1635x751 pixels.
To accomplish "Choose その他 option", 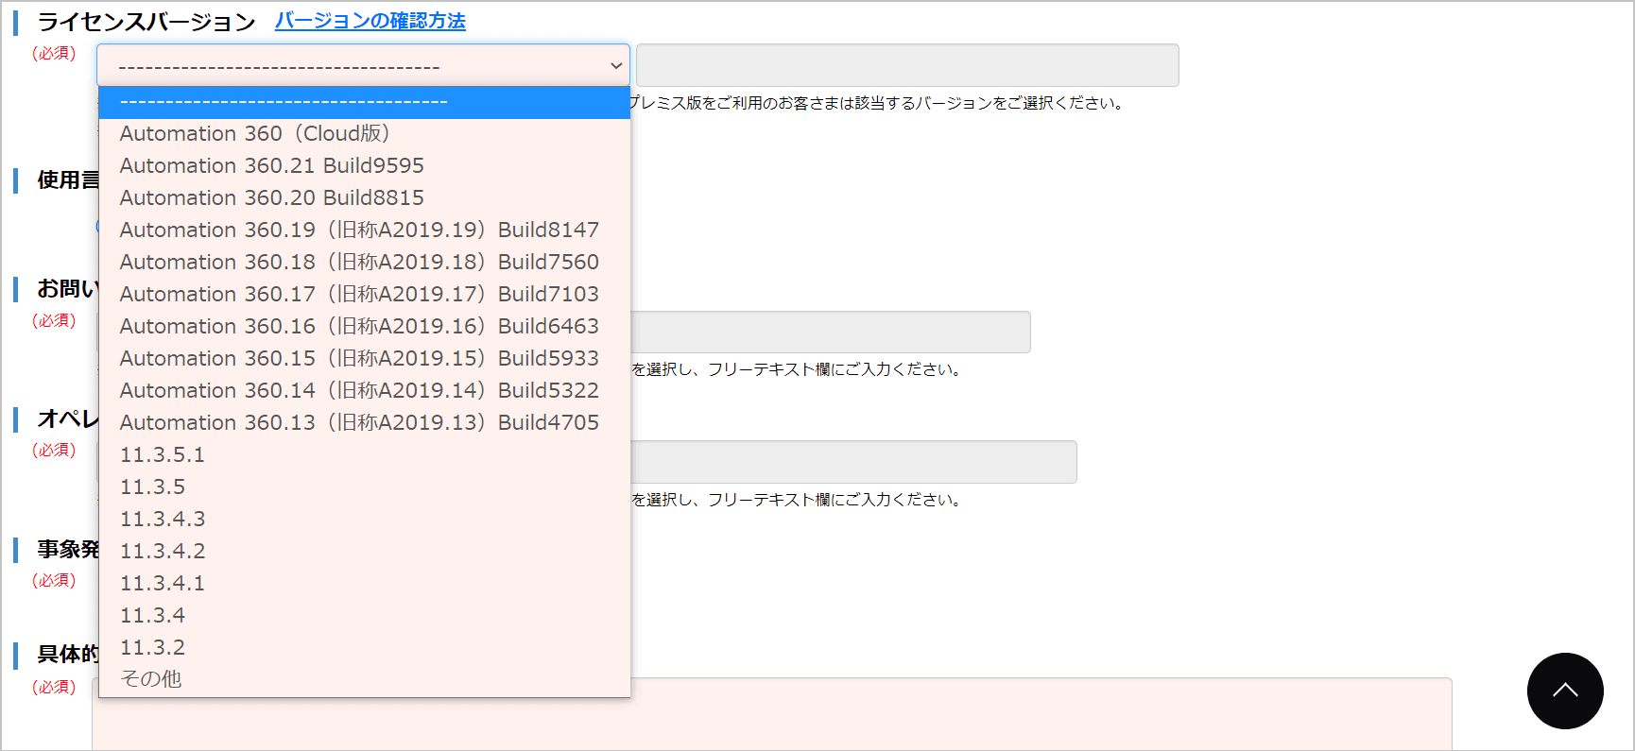I will (x=365, y=679).
